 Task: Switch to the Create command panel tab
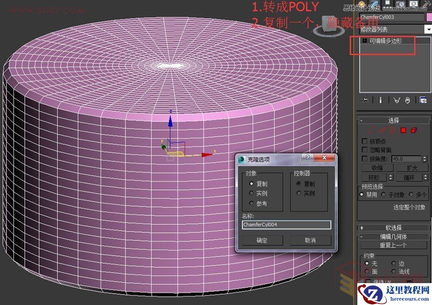(361, 3)
